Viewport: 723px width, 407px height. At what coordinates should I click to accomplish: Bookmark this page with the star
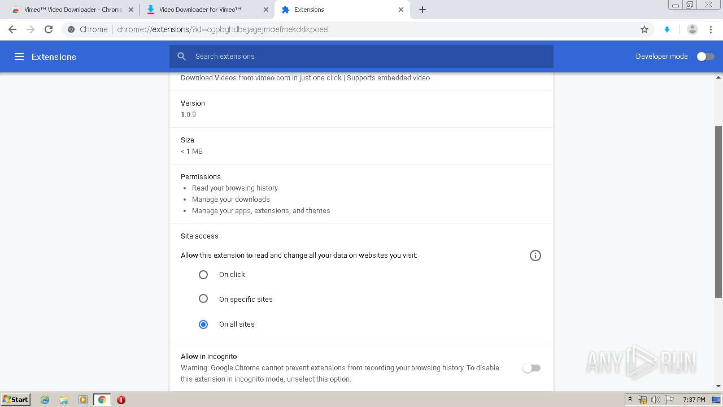coord(644,29)
